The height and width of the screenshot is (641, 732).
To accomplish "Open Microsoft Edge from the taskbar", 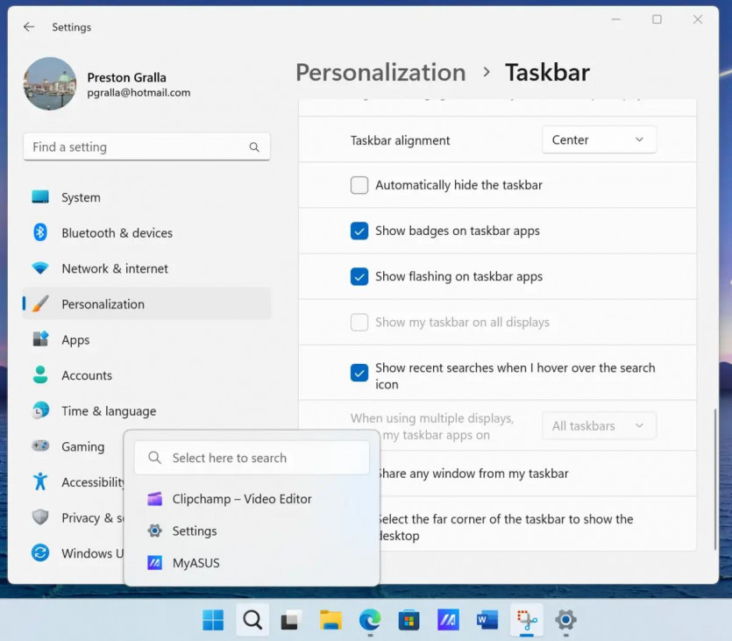I will click(370, 620).
